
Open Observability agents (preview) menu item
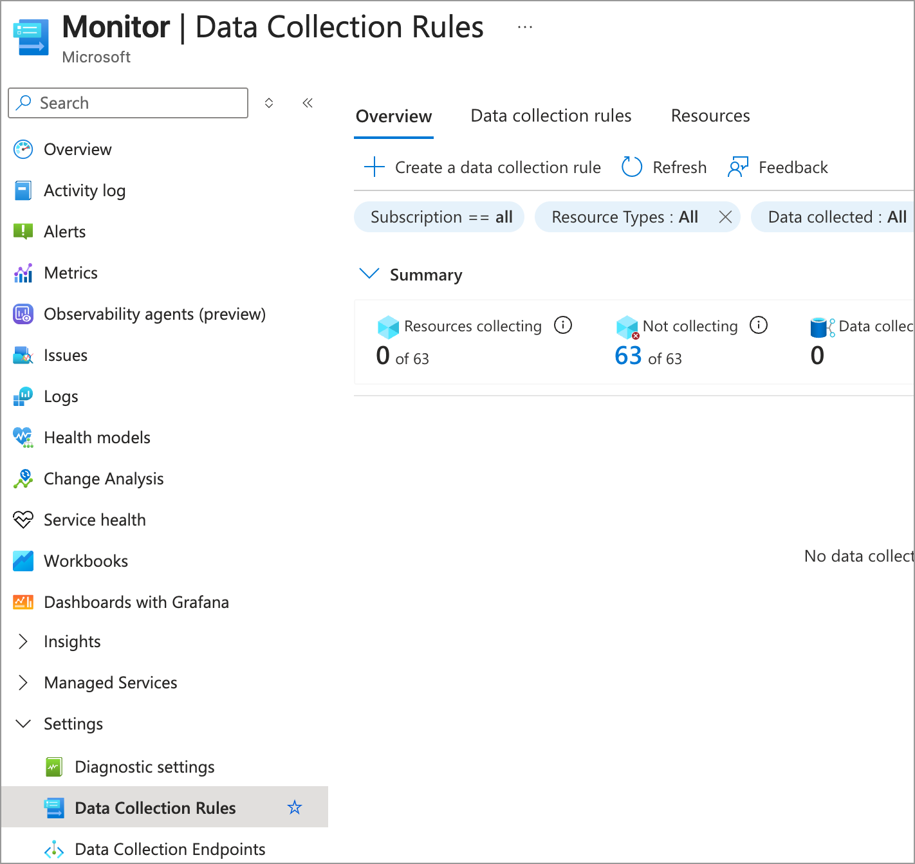point(154,314)
